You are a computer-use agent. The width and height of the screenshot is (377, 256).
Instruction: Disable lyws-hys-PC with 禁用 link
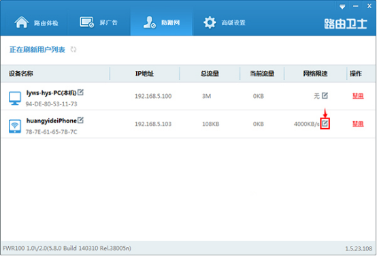tap(358, 96)
